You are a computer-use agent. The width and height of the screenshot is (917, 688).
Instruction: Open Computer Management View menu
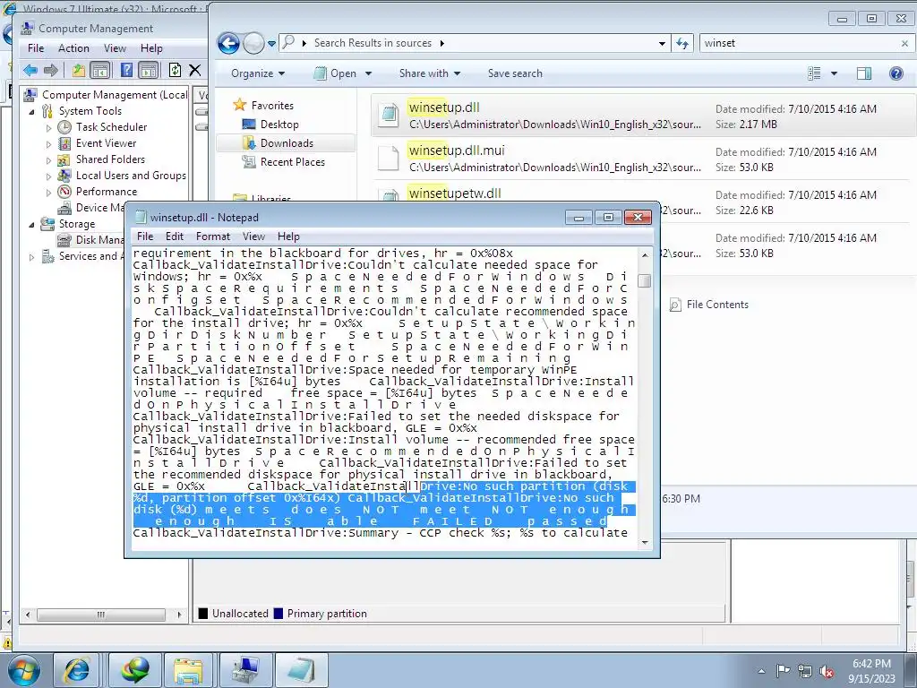(115, 48)
